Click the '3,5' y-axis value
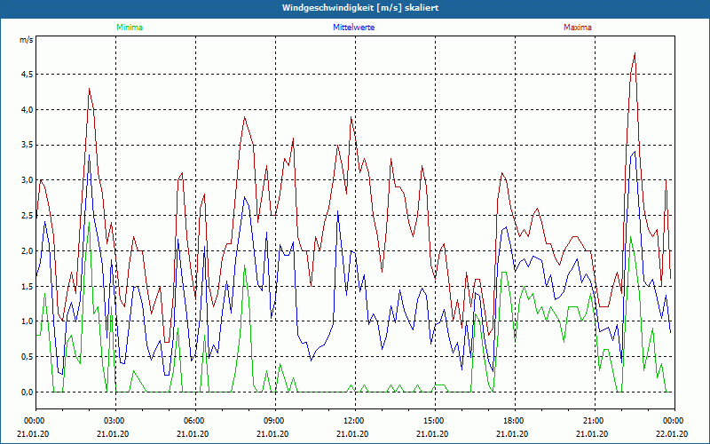This screenshot has width=710, height=444. click(x=28, y=145)
